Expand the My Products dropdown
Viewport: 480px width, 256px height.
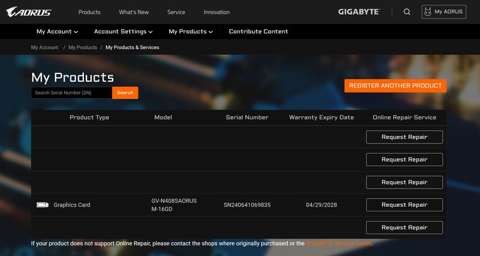pyautogui.click(x=191, y=31)
